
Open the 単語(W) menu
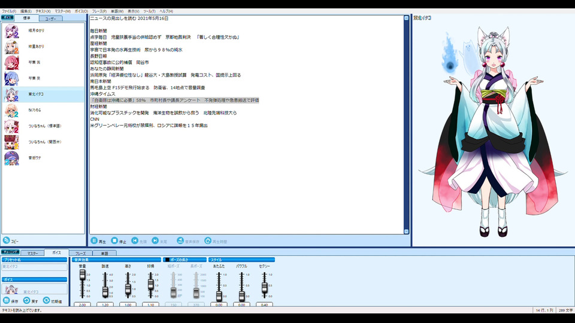(x=117, y=11)
